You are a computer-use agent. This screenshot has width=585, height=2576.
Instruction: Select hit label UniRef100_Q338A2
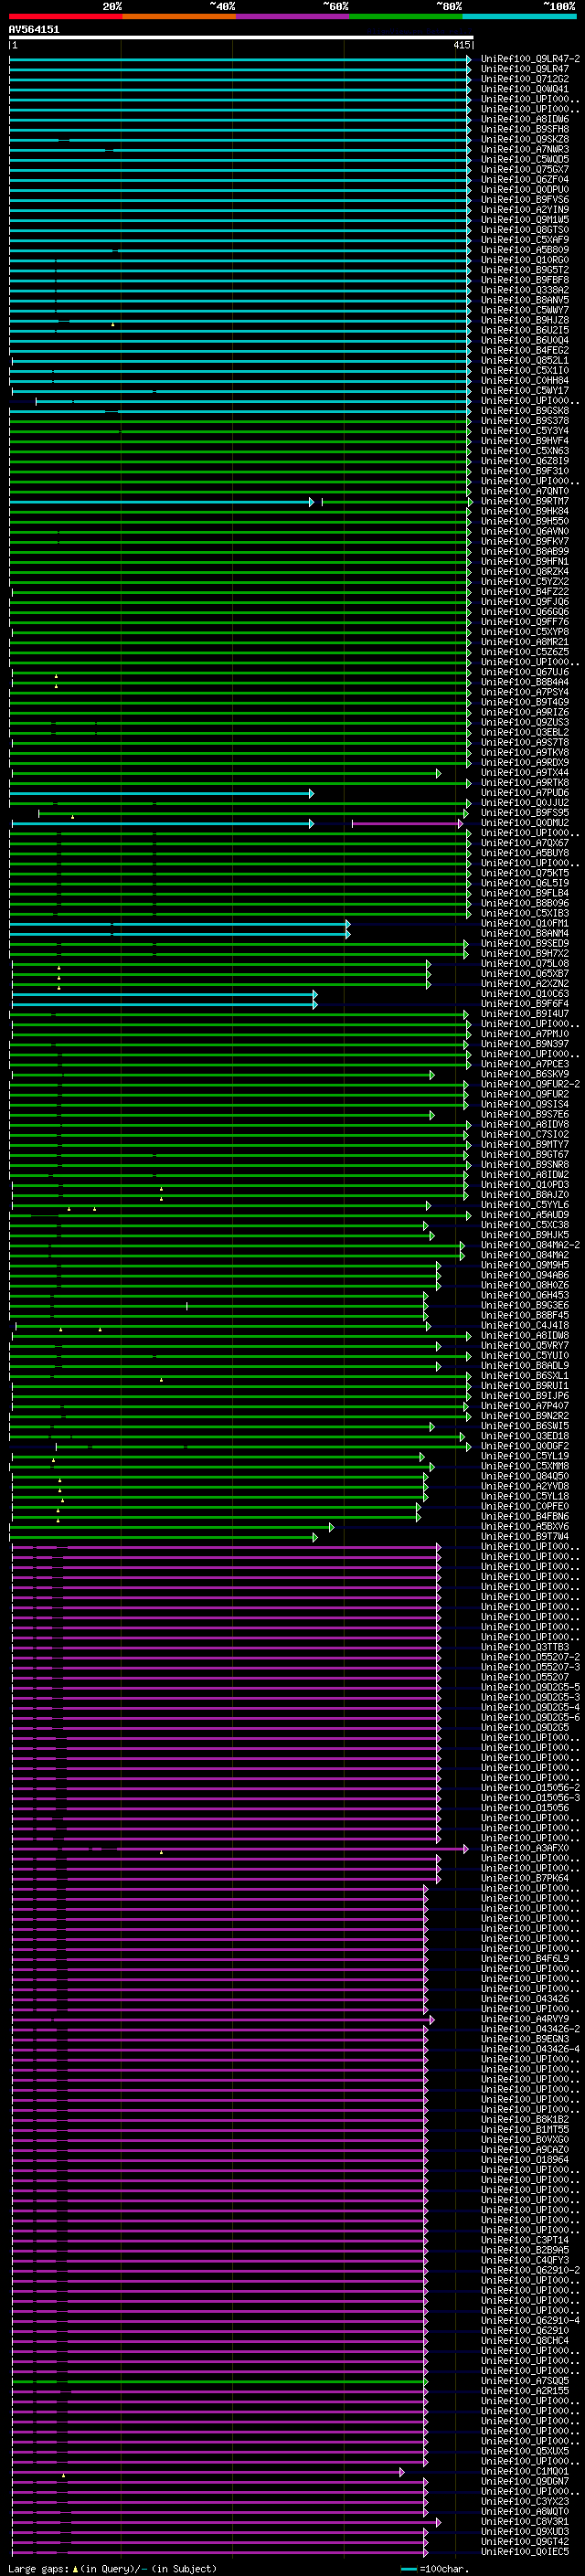point(525,290)
